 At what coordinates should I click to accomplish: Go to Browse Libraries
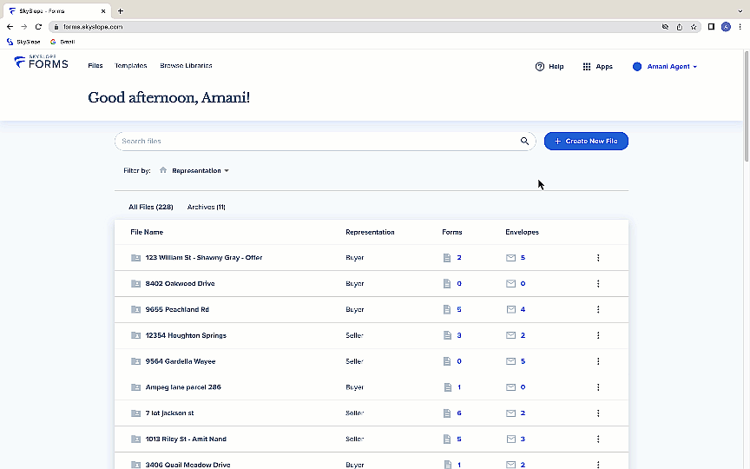tap(186, 65)
